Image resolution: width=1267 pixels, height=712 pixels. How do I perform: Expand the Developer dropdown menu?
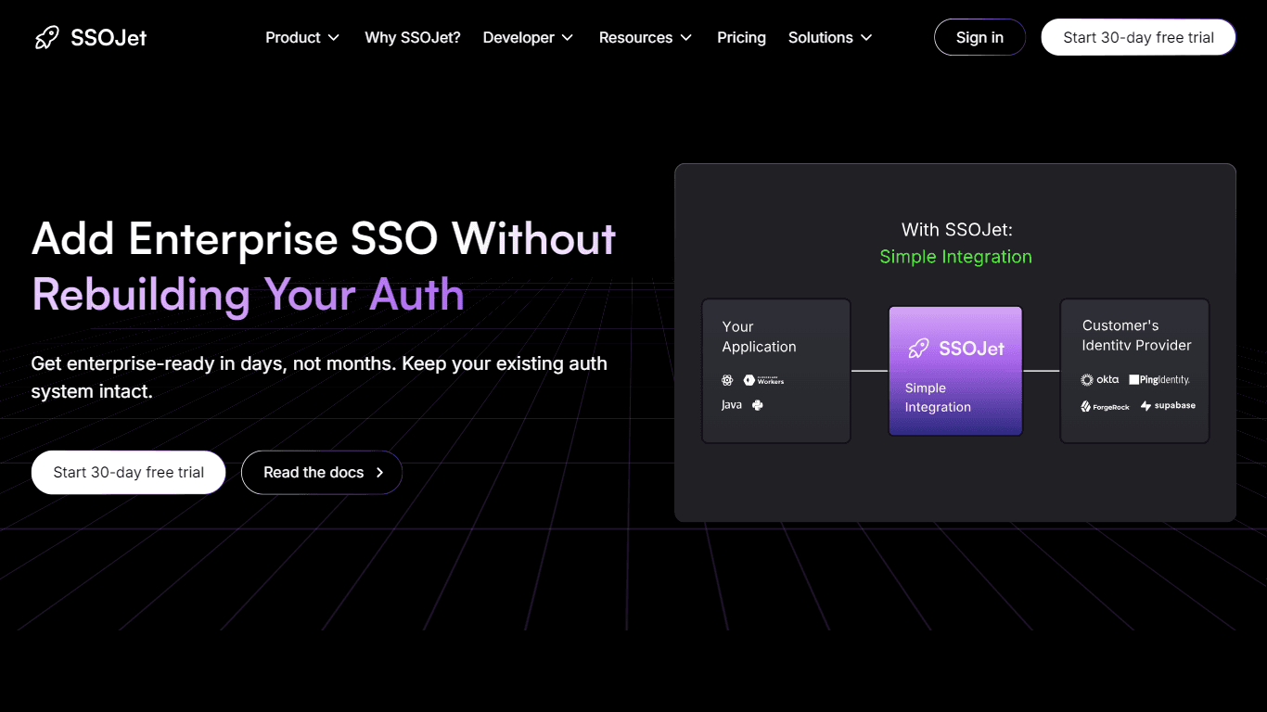click(x=528, y=38)
